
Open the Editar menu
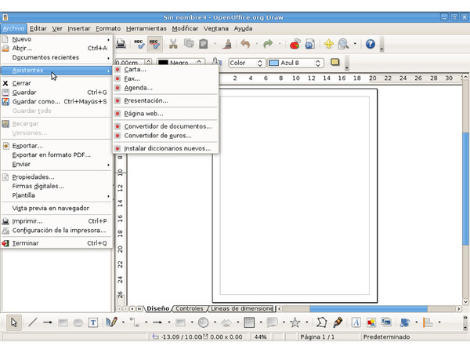point(38,28)
